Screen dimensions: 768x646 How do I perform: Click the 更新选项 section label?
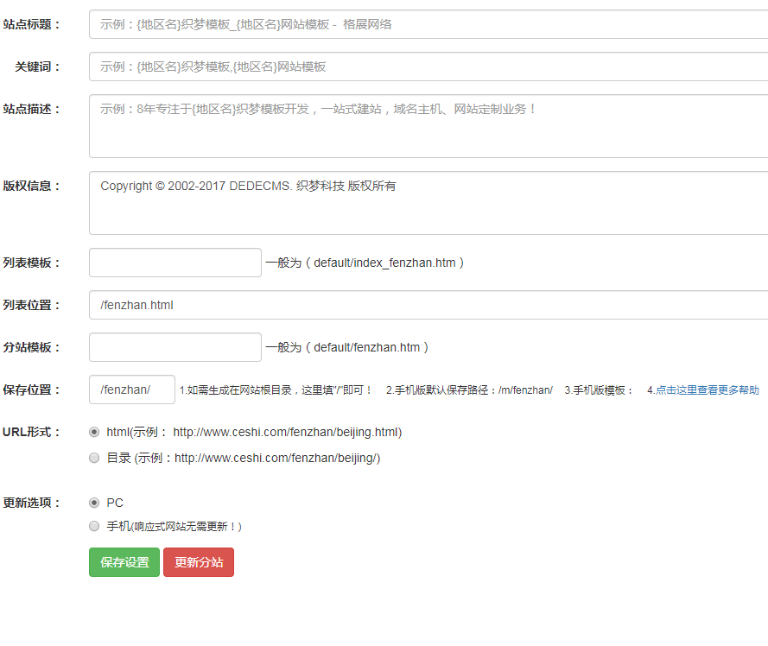[32, 503]
